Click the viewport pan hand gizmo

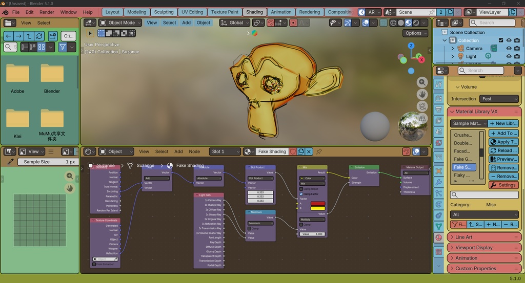422,95
